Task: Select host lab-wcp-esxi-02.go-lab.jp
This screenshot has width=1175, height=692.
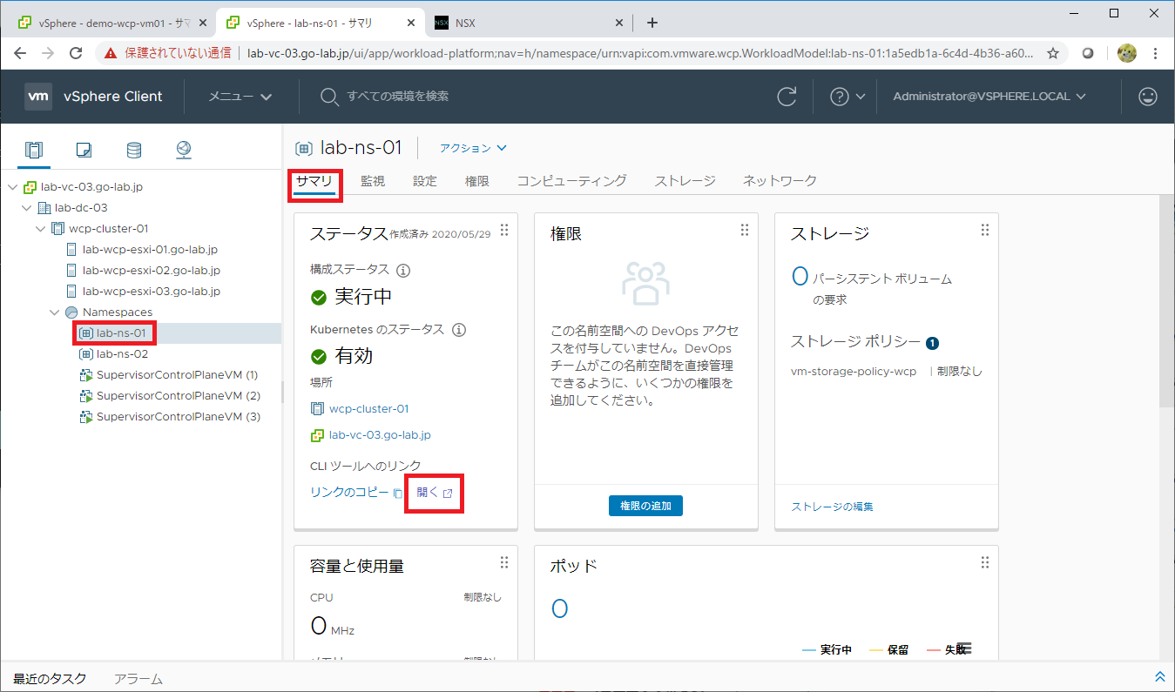Action: (151, 271)
